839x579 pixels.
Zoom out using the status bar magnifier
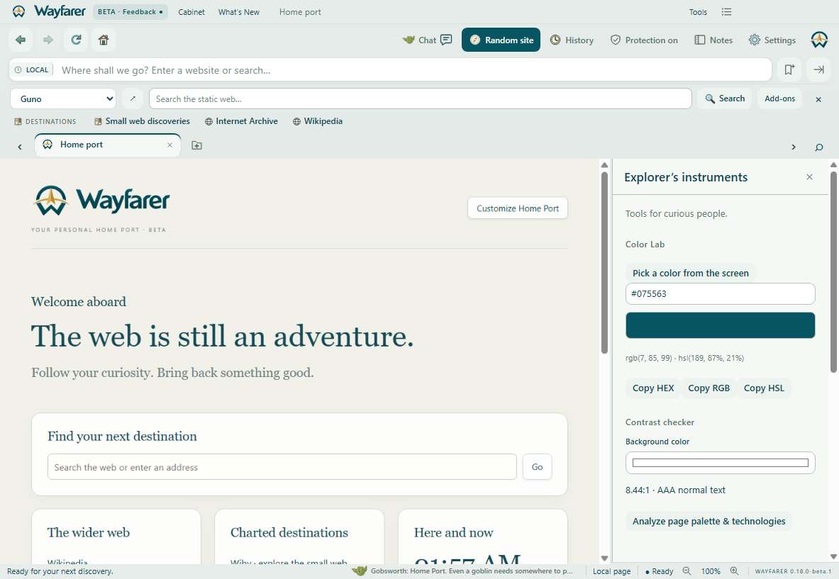click(x=687, y=571)
